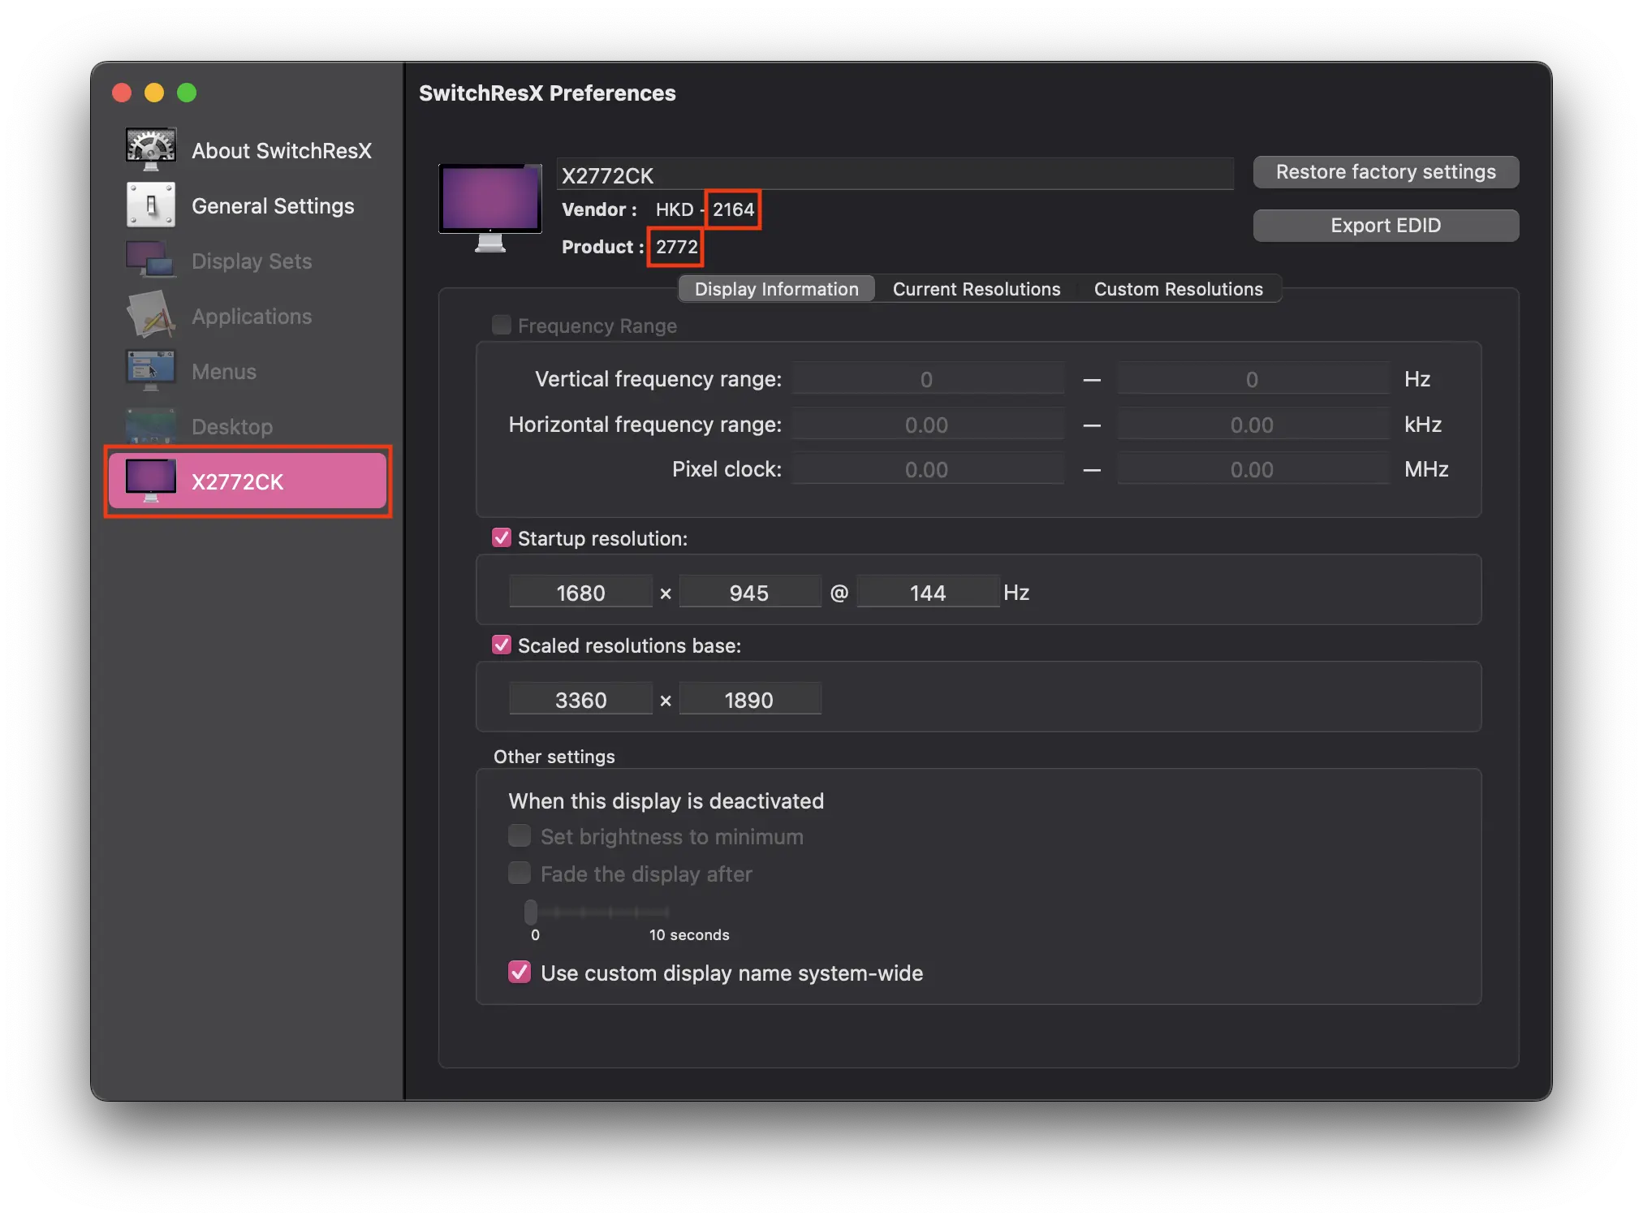Open the Custom Resolutions tab
Screen dimensions: 1643x1221
pyautogui.click(x=1178, y=289)
